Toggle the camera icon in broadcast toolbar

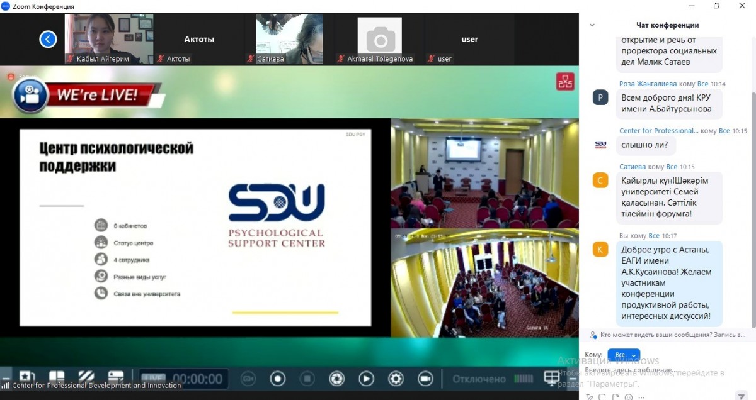[x=425, y=379]
